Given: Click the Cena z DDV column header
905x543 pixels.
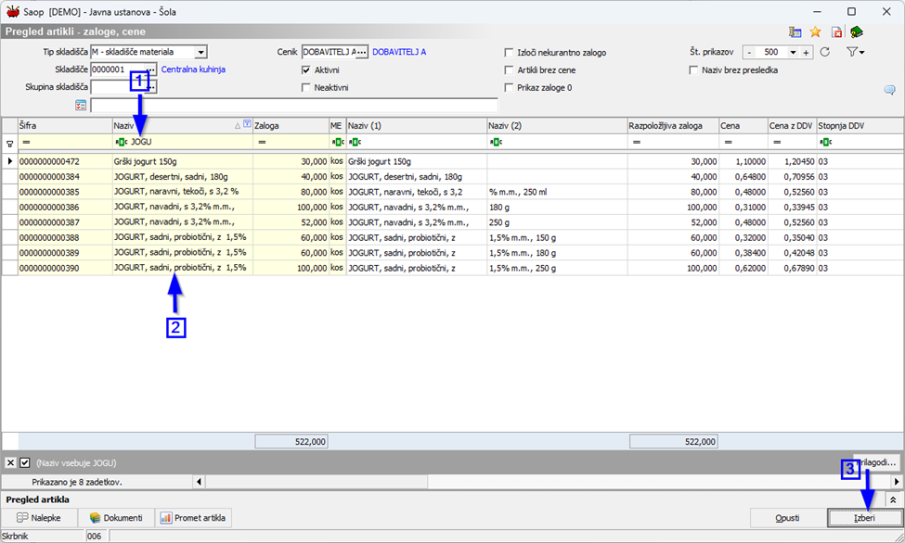Looking at the screenshot, I should 792,126.
